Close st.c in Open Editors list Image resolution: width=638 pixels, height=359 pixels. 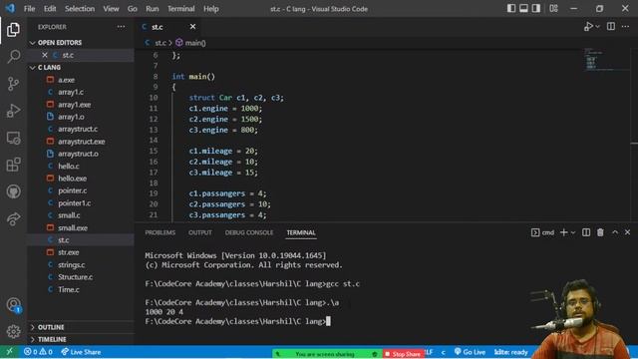(x=45, y=55)
